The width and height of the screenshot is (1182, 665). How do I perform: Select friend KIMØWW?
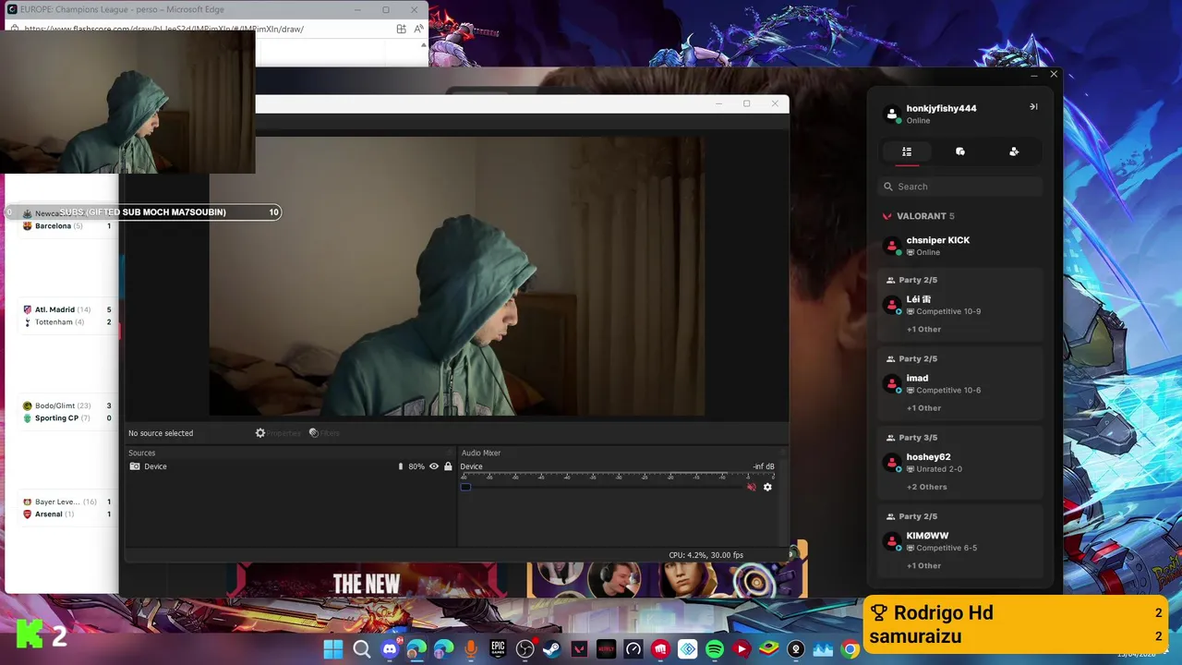[x=960, y=541]
